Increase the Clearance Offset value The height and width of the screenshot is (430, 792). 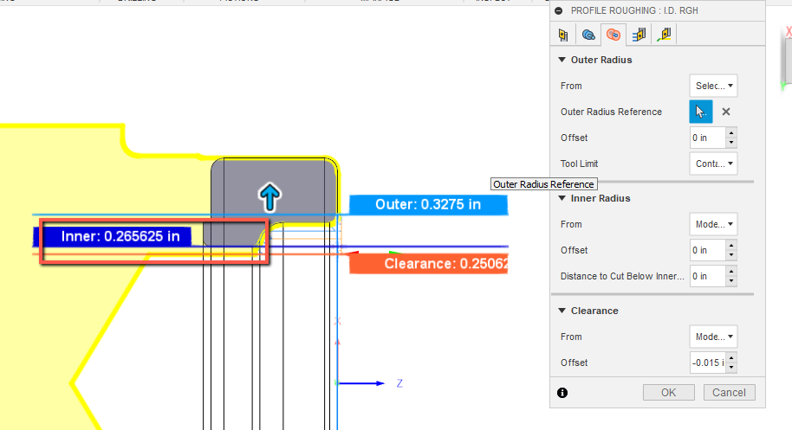point(730,357)
